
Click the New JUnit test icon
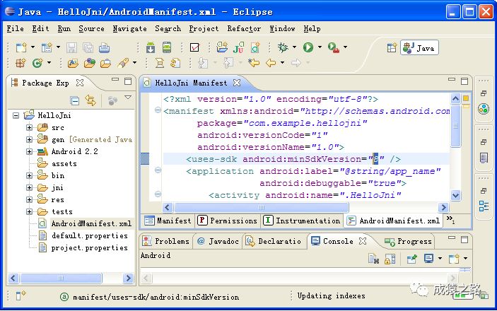coord(238,47)
